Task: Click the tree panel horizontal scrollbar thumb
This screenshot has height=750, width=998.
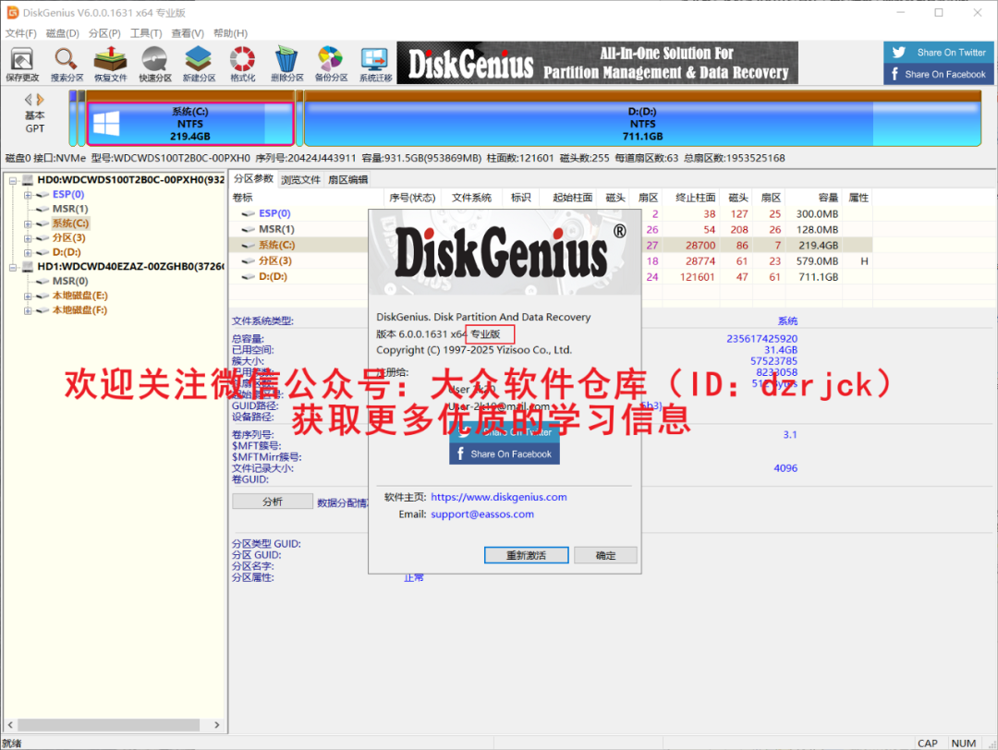Action: [x=109, y=724]
